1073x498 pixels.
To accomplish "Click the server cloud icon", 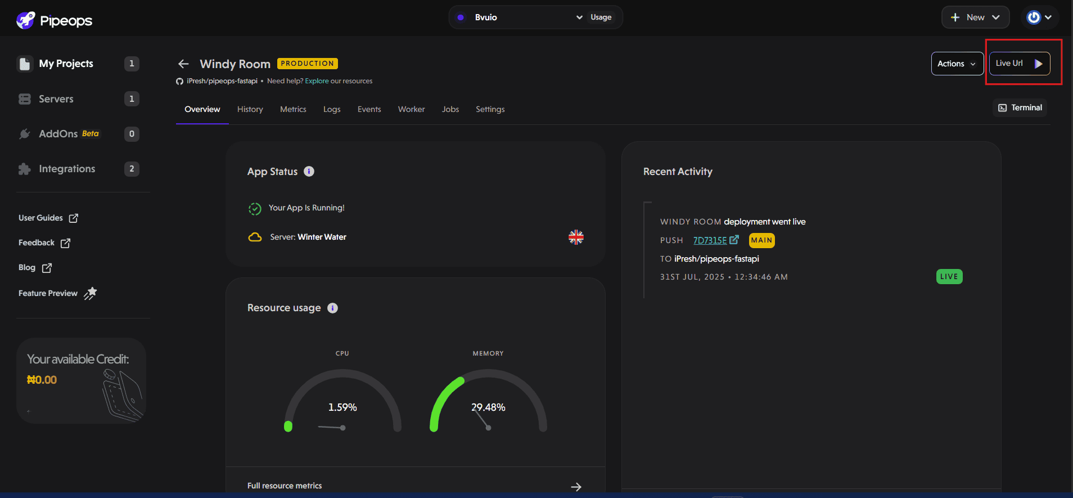I will point(255,237).
